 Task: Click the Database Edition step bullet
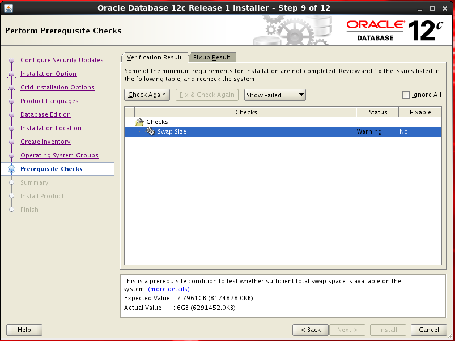point(11,115)
